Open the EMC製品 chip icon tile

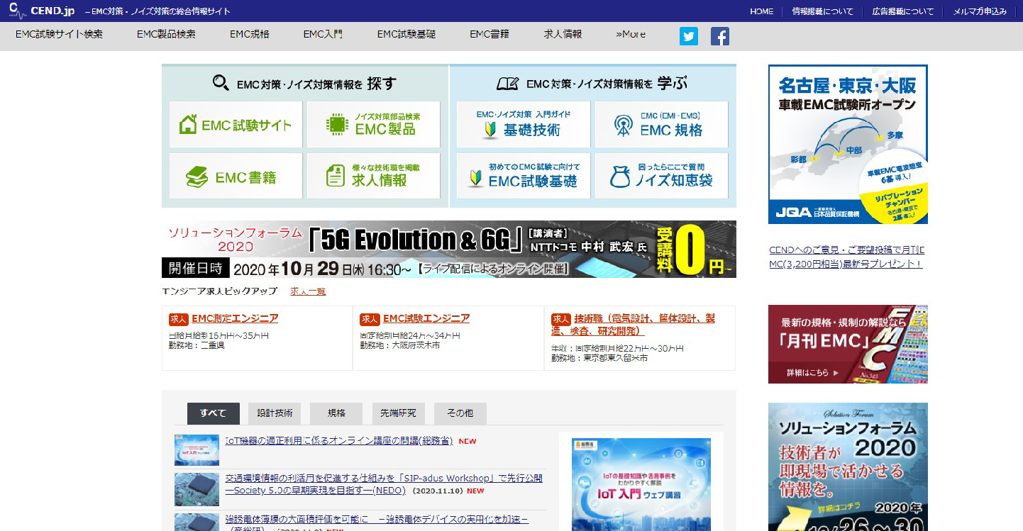[373, 125]
